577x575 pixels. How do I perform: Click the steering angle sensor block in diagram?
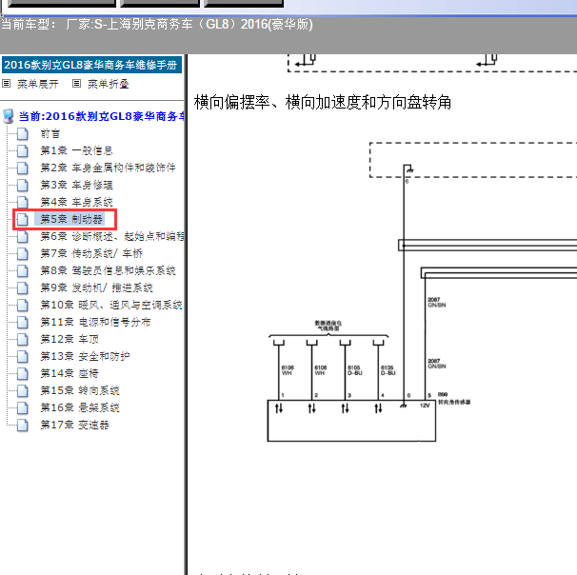click(x=351, y=421)
